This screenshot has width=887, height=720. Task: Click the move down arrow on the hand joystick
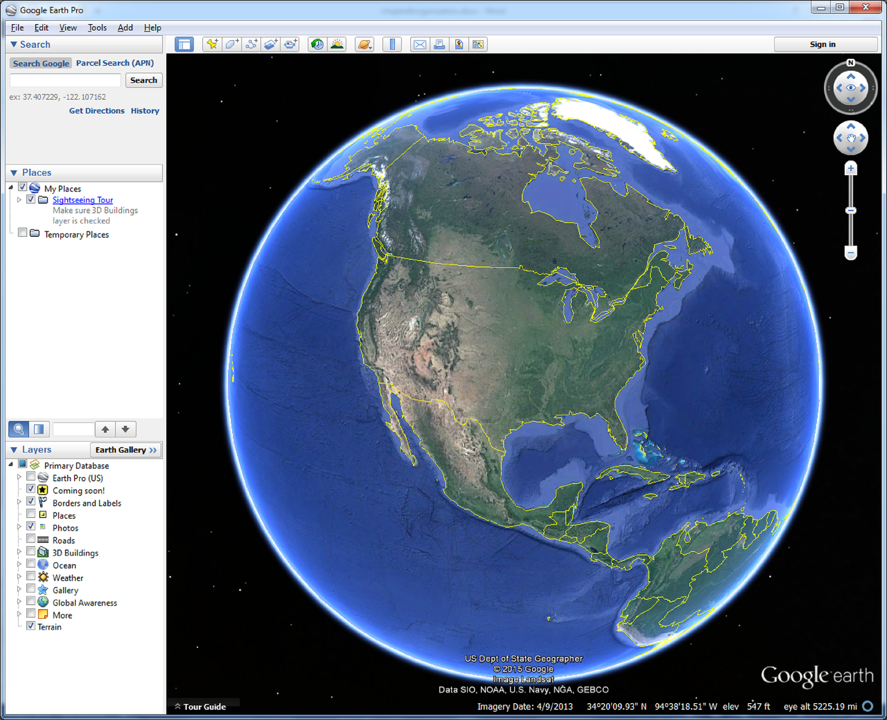click(851, 149)
